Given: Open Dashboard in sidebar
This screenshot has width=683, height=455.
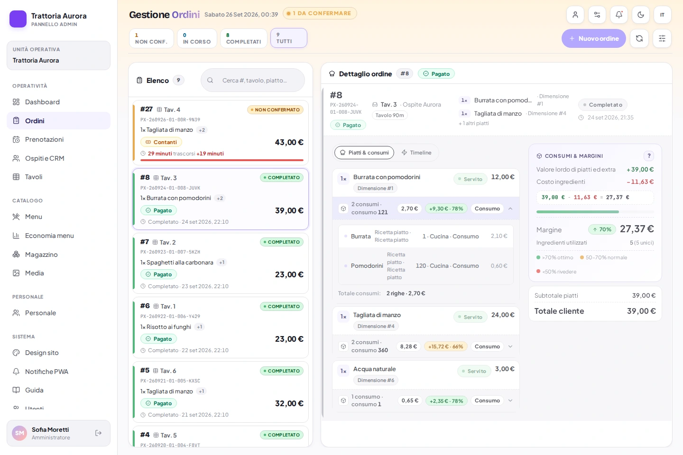Looking at the screenshot, I should 58,102.
